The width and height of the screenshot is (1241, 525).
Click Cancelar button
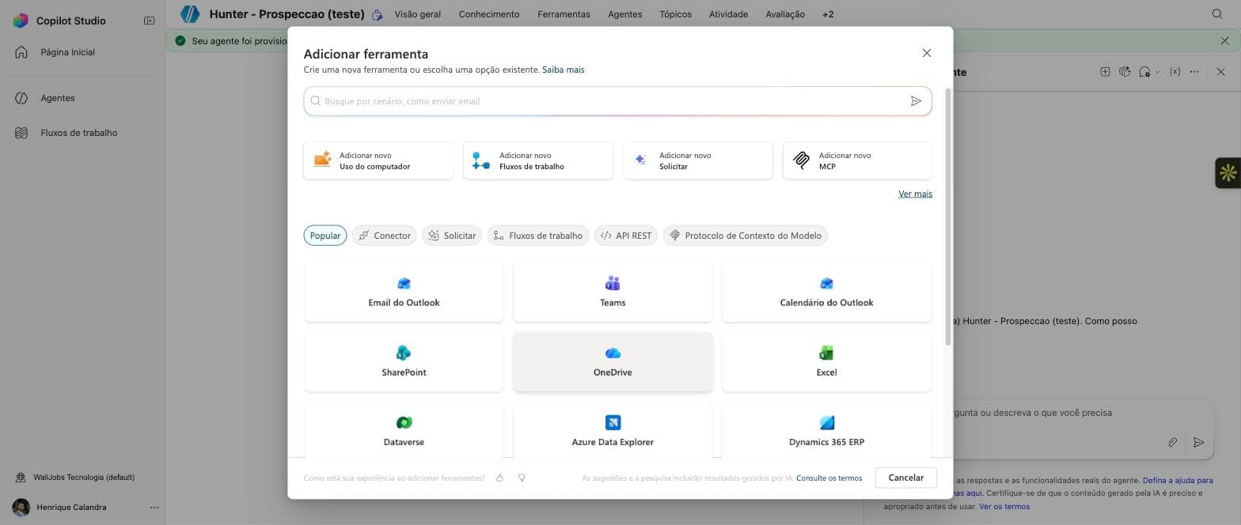[x=906, y=478]
